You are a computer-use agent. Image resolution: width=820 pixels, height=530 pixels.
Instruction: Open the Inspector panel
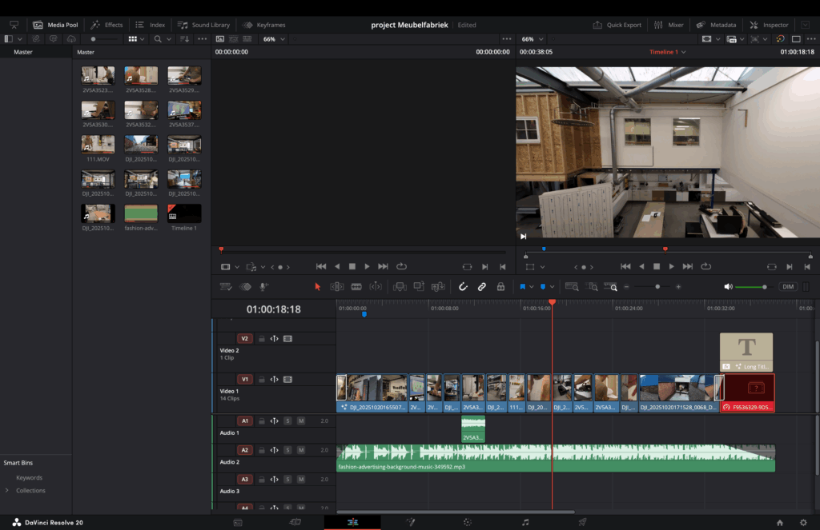point(769,25)
